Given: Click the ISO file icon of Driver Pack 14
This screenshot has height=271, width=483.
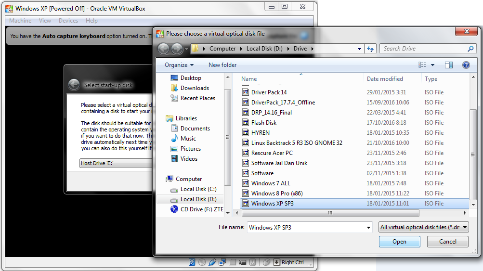Looking at the screenshot, I should pyautogui.click(x=246, y=92).
